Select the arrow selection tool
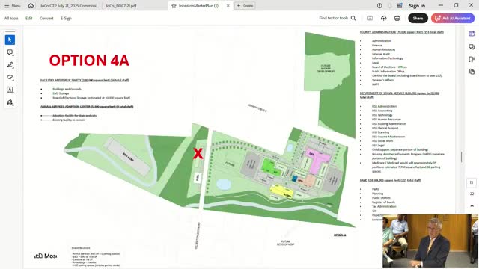The height and width of the screenshot is (269, 479). point(10,40)
